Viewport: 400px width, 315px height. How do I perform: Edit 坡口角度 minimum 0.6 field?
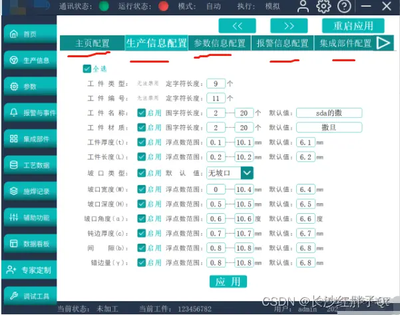tap(216, 218)
